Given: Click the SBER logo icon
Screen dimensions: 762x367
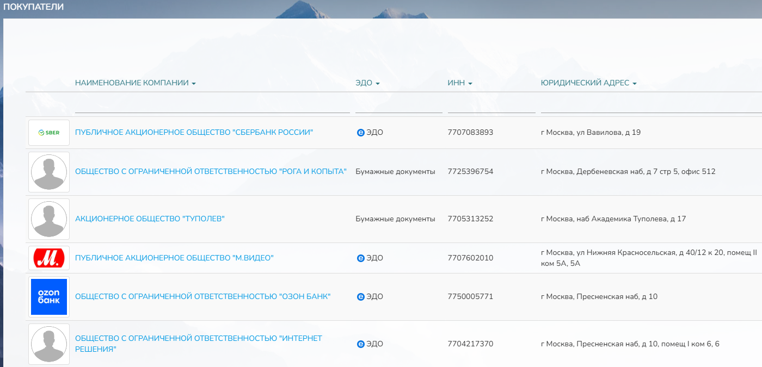Looking at the screenshot, I should [48, 132].
